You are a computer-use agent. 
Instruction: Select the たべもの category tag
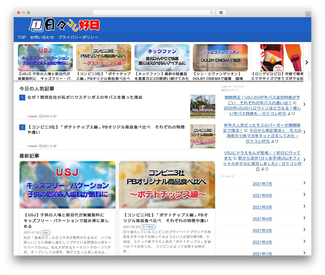pyautogui.click(x=148, y=227)
